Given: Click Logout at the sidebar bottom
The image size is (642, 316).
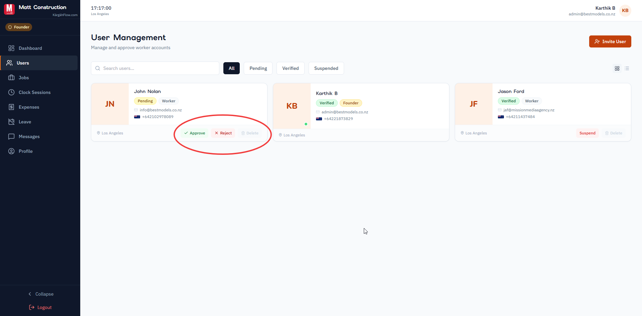Looking at the screenshot, I should [x=40, y=307].
